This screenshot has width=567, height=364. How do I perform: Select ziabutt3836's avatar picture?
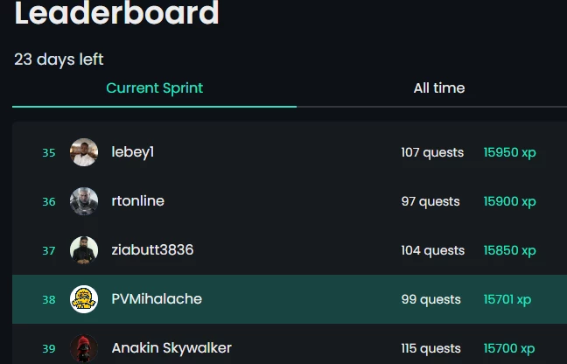[x=84, y=250]
